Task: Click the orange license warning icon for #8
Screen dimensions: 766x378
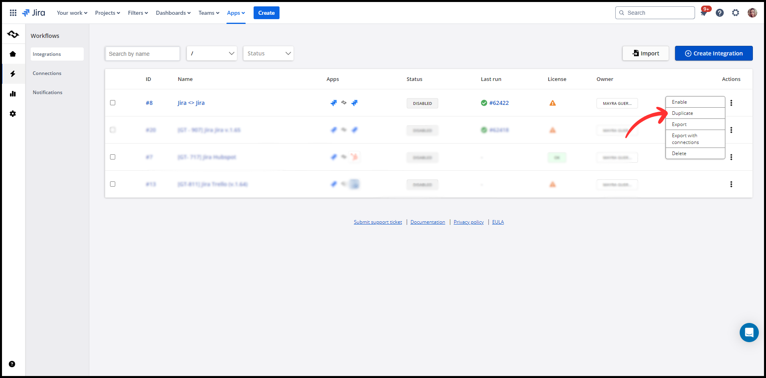Action: (552, 103)
